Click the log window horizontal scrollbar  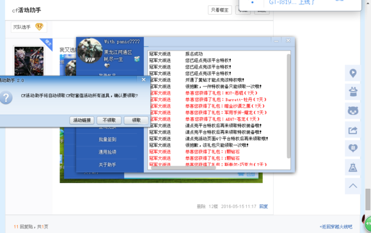183,168
